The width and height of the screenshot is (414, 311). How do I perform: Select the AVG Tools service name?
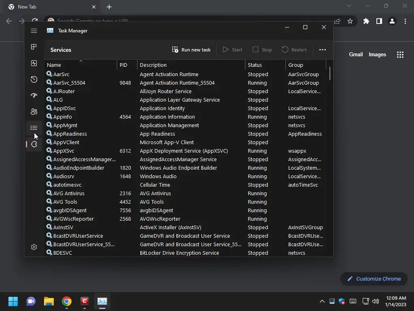tap(65, 202)
